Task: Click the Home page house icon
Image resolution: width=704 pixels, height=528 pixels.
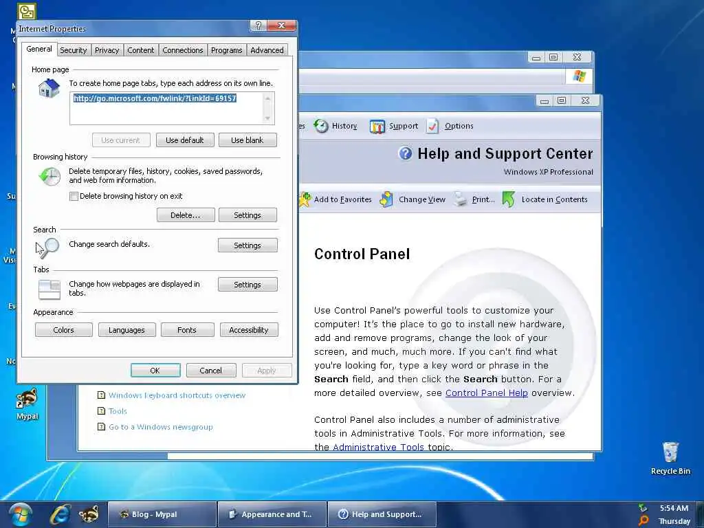Action: point(49,89)
